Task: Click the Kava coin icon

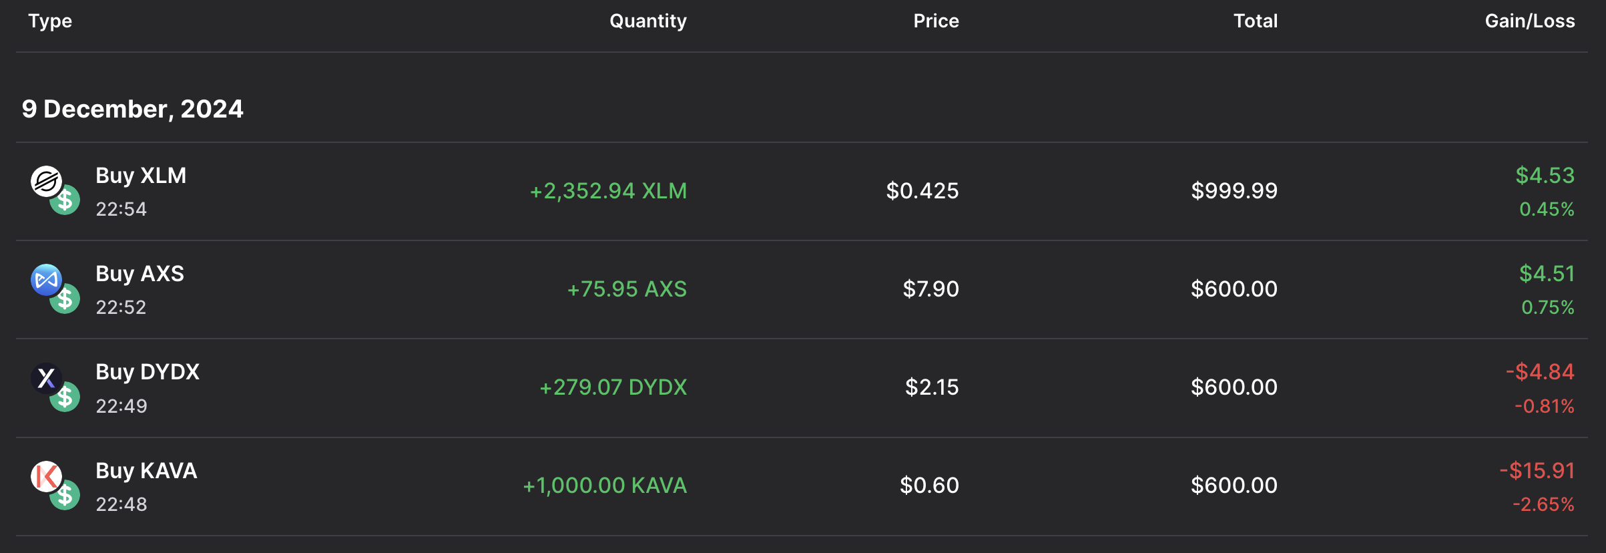Action: [x=45, y=476]
